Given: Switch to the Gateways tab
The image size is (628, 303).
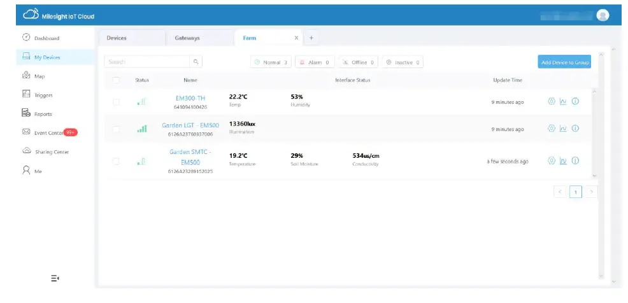Looking at the screenshot, I should coord(199,38).
